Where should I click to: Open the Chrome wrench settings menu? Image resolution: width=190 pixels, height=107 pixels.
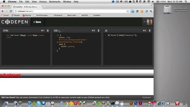tap(151, 11)
